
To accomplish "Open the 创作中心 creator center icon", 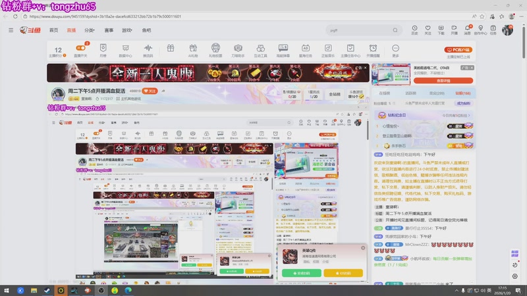I will pyautogui.click(x=481, y=30).
